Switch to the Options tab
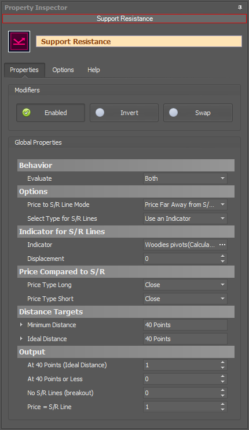This screenshot has height=430, width=249. 63,70
